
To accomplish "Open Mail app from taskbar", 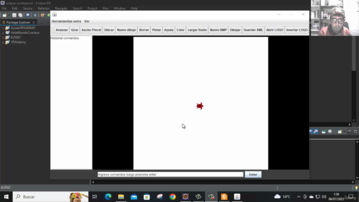I will point(134,197).
